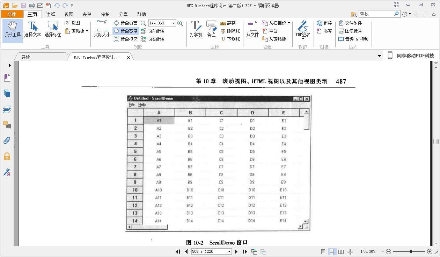Create PDF 从剪贴板 from clipboard

[274, 39]
